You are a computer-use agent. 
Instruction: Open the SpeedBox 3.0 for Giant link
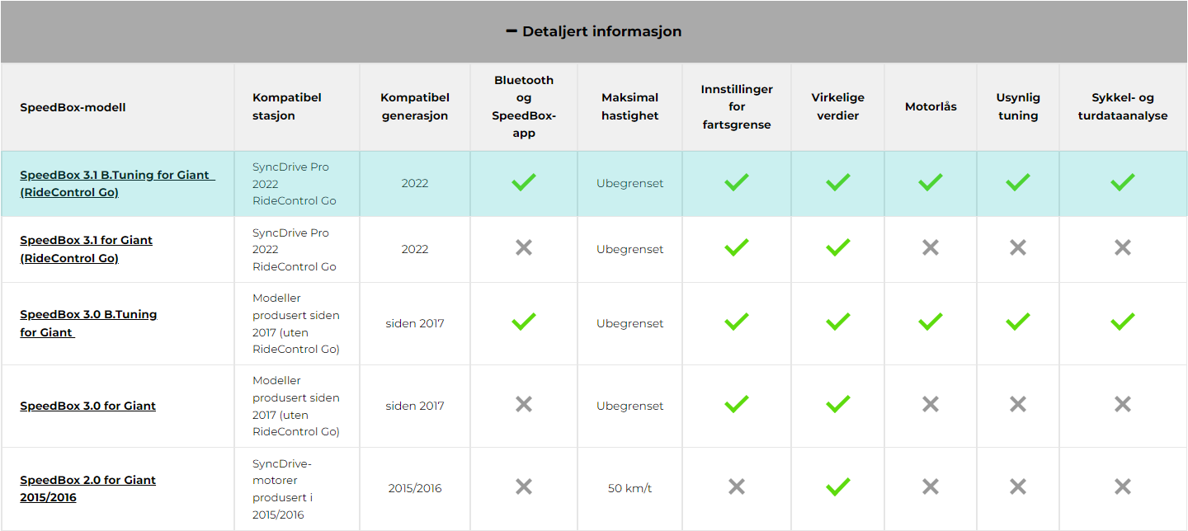tap(87, 406)
